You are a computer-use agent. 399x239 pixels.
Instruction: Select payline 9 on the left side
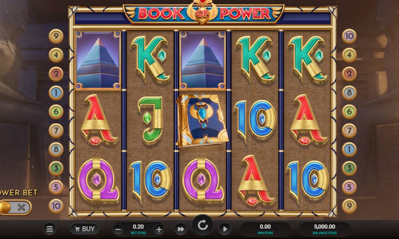(x=56, y=36)
